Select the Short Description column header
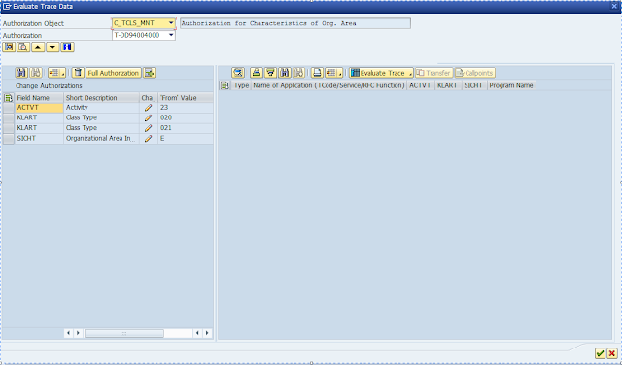622x365 pixels. 101,98
